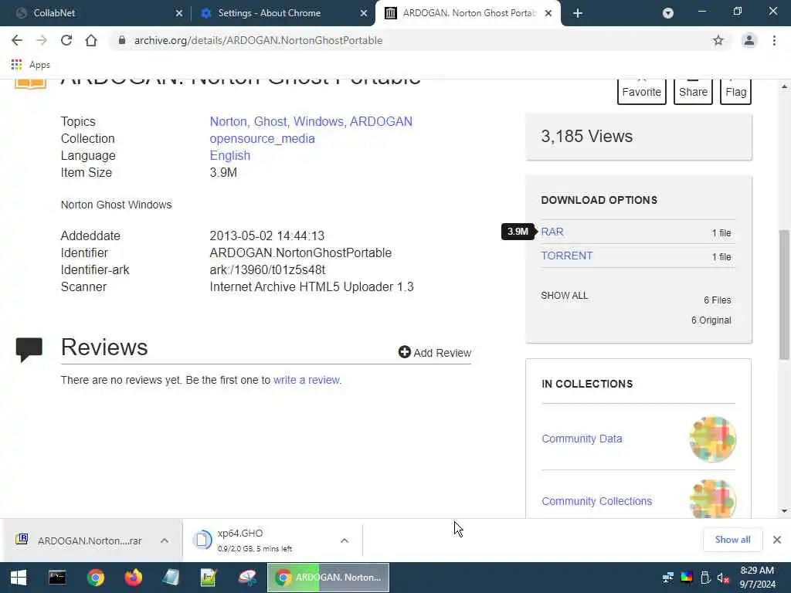Click the muted volume tray icon
Image resolution: width=791 pixels, height=593 pixels.
(x=723, y=578)
